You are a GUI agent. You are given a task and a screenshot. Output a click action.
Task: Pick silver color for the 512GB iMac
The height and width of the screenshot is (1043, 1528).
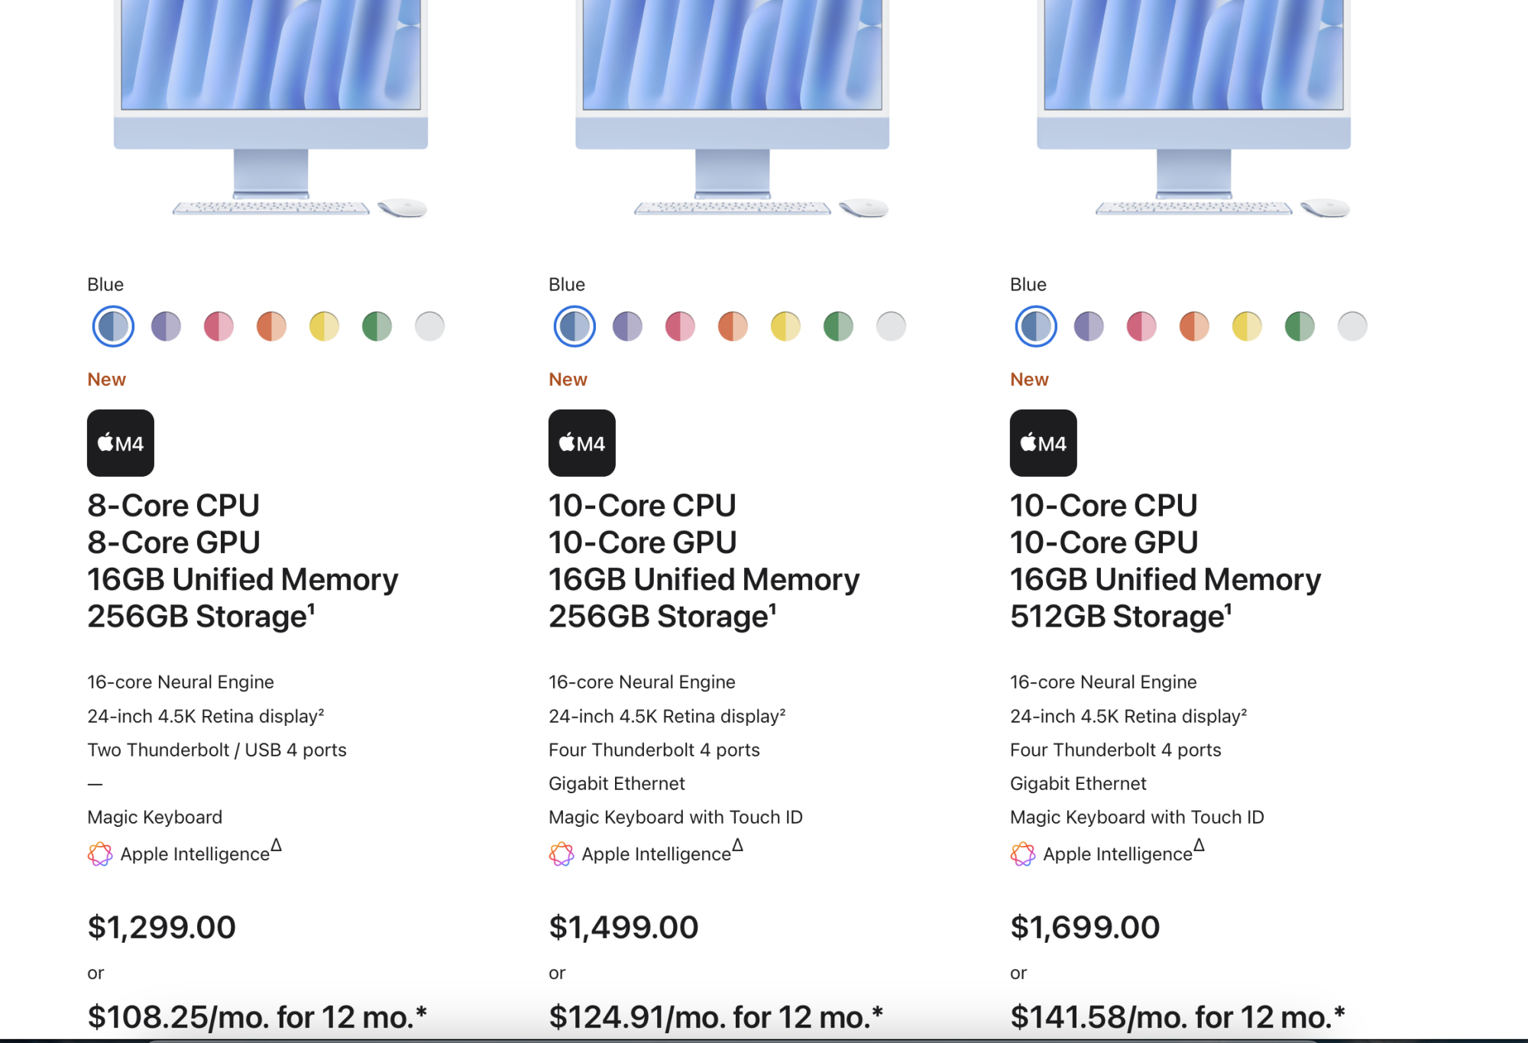[1352, 326]
